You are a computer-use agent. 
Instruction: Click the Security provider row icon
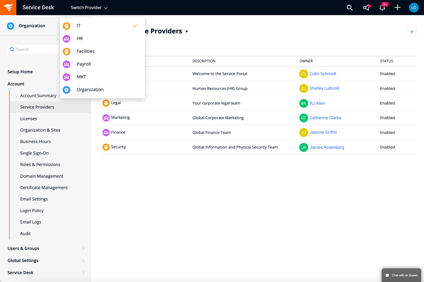(106, 147)
